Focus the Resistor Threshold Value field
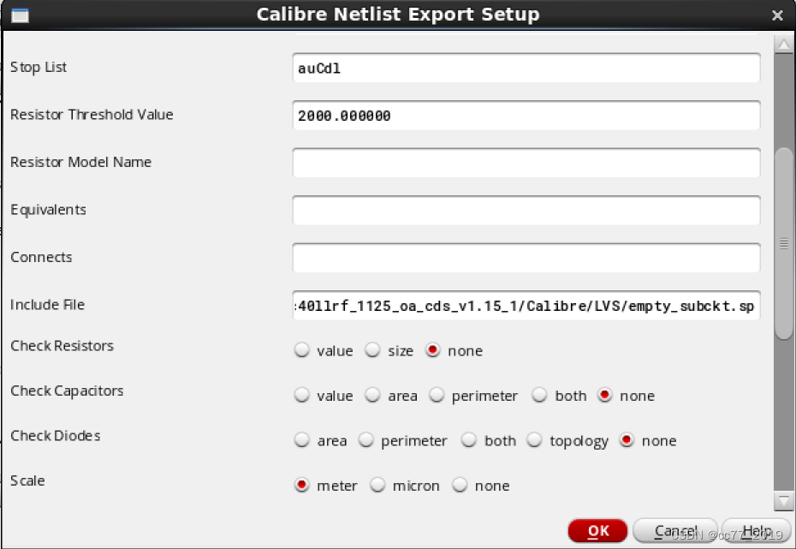The image size is (796, 549). 526,116
